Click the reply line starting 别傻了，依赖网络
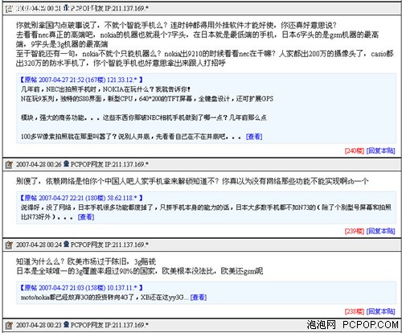 (192, 182)
